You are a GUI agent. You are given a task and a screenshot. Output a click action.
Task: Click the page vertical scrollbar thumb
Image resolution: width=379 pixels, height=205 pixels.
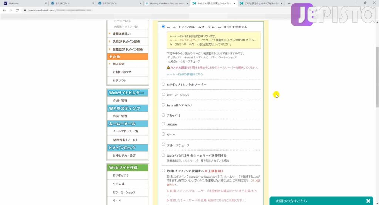377,77
